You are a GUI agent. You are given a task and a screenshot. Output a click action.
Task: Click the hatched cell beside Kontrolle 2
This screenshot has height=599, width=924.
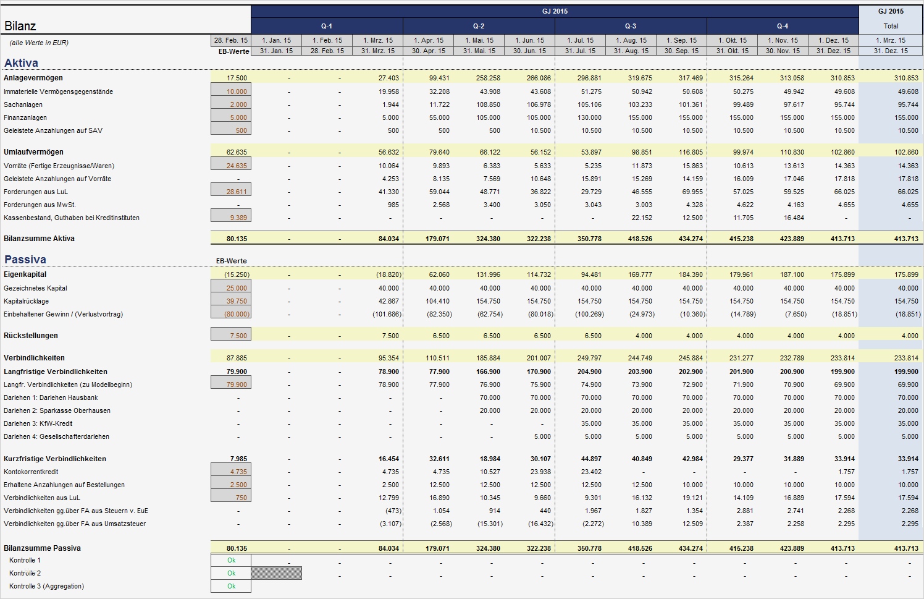[x=277, y=573]
